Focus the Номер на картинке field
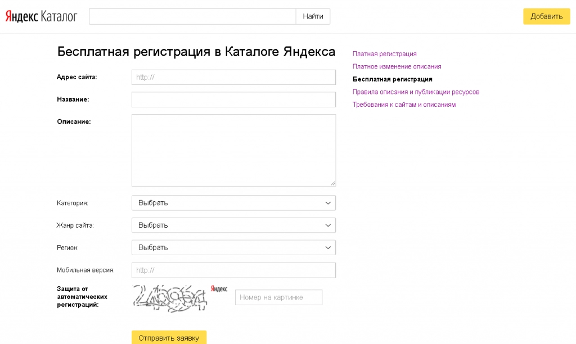 (x=279, y=297)
